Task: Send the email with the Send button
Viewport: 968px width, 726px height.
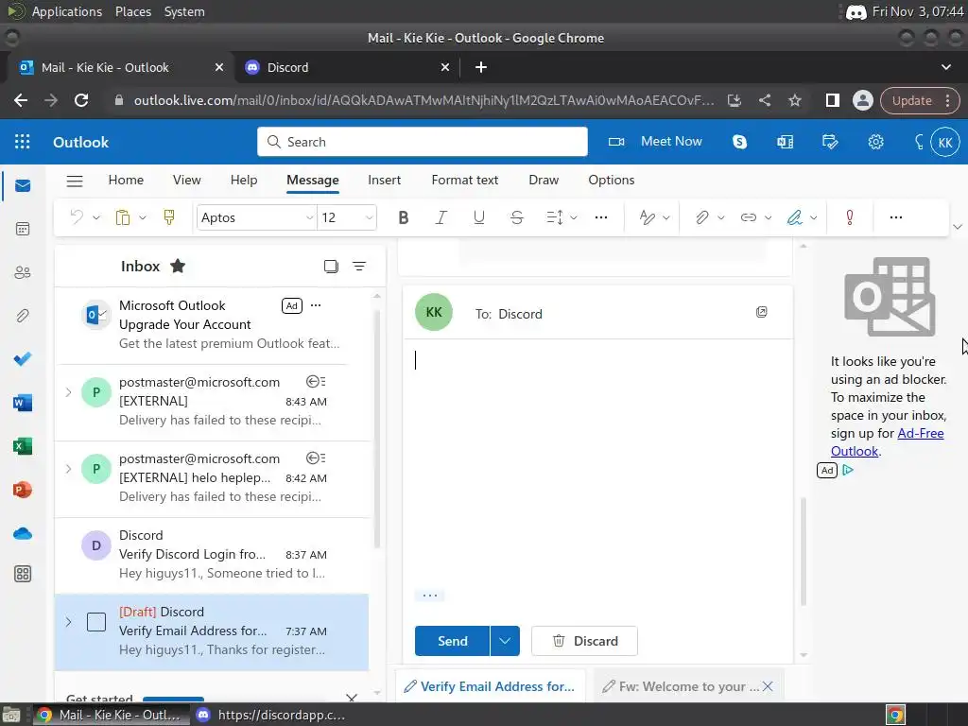Action: (x=453, y=641)
